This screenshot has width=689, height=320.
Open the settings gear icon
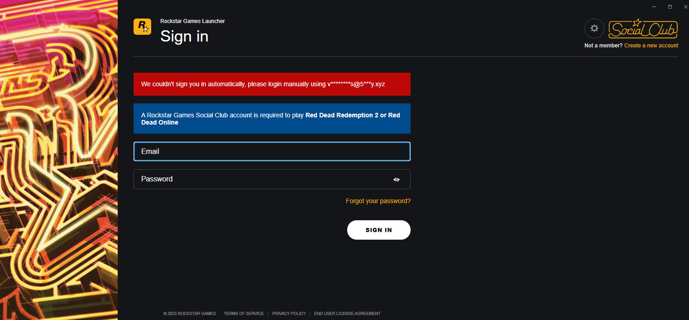594,28
